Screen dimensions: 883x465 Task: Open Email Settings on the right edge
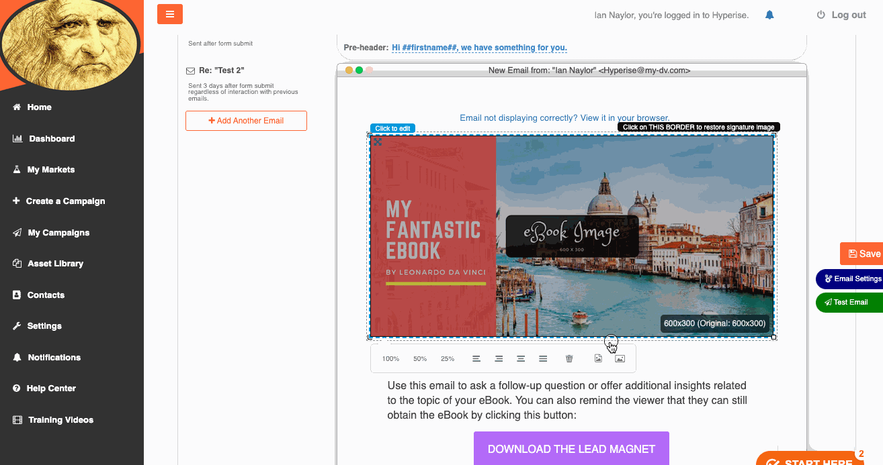click(x=851, y=278)
